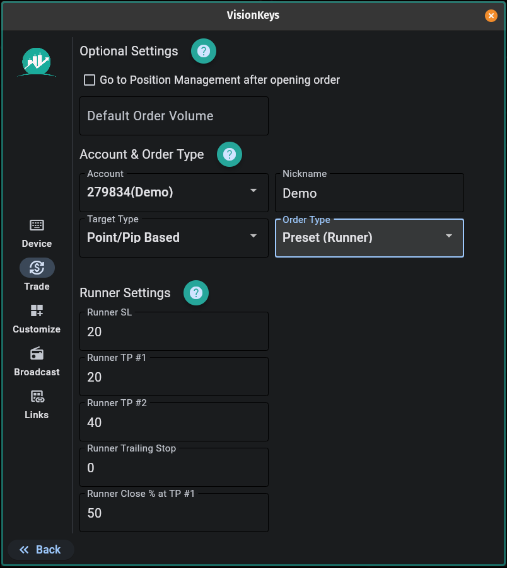Focus the Default Order Volume field

click(x=174, y=116)
